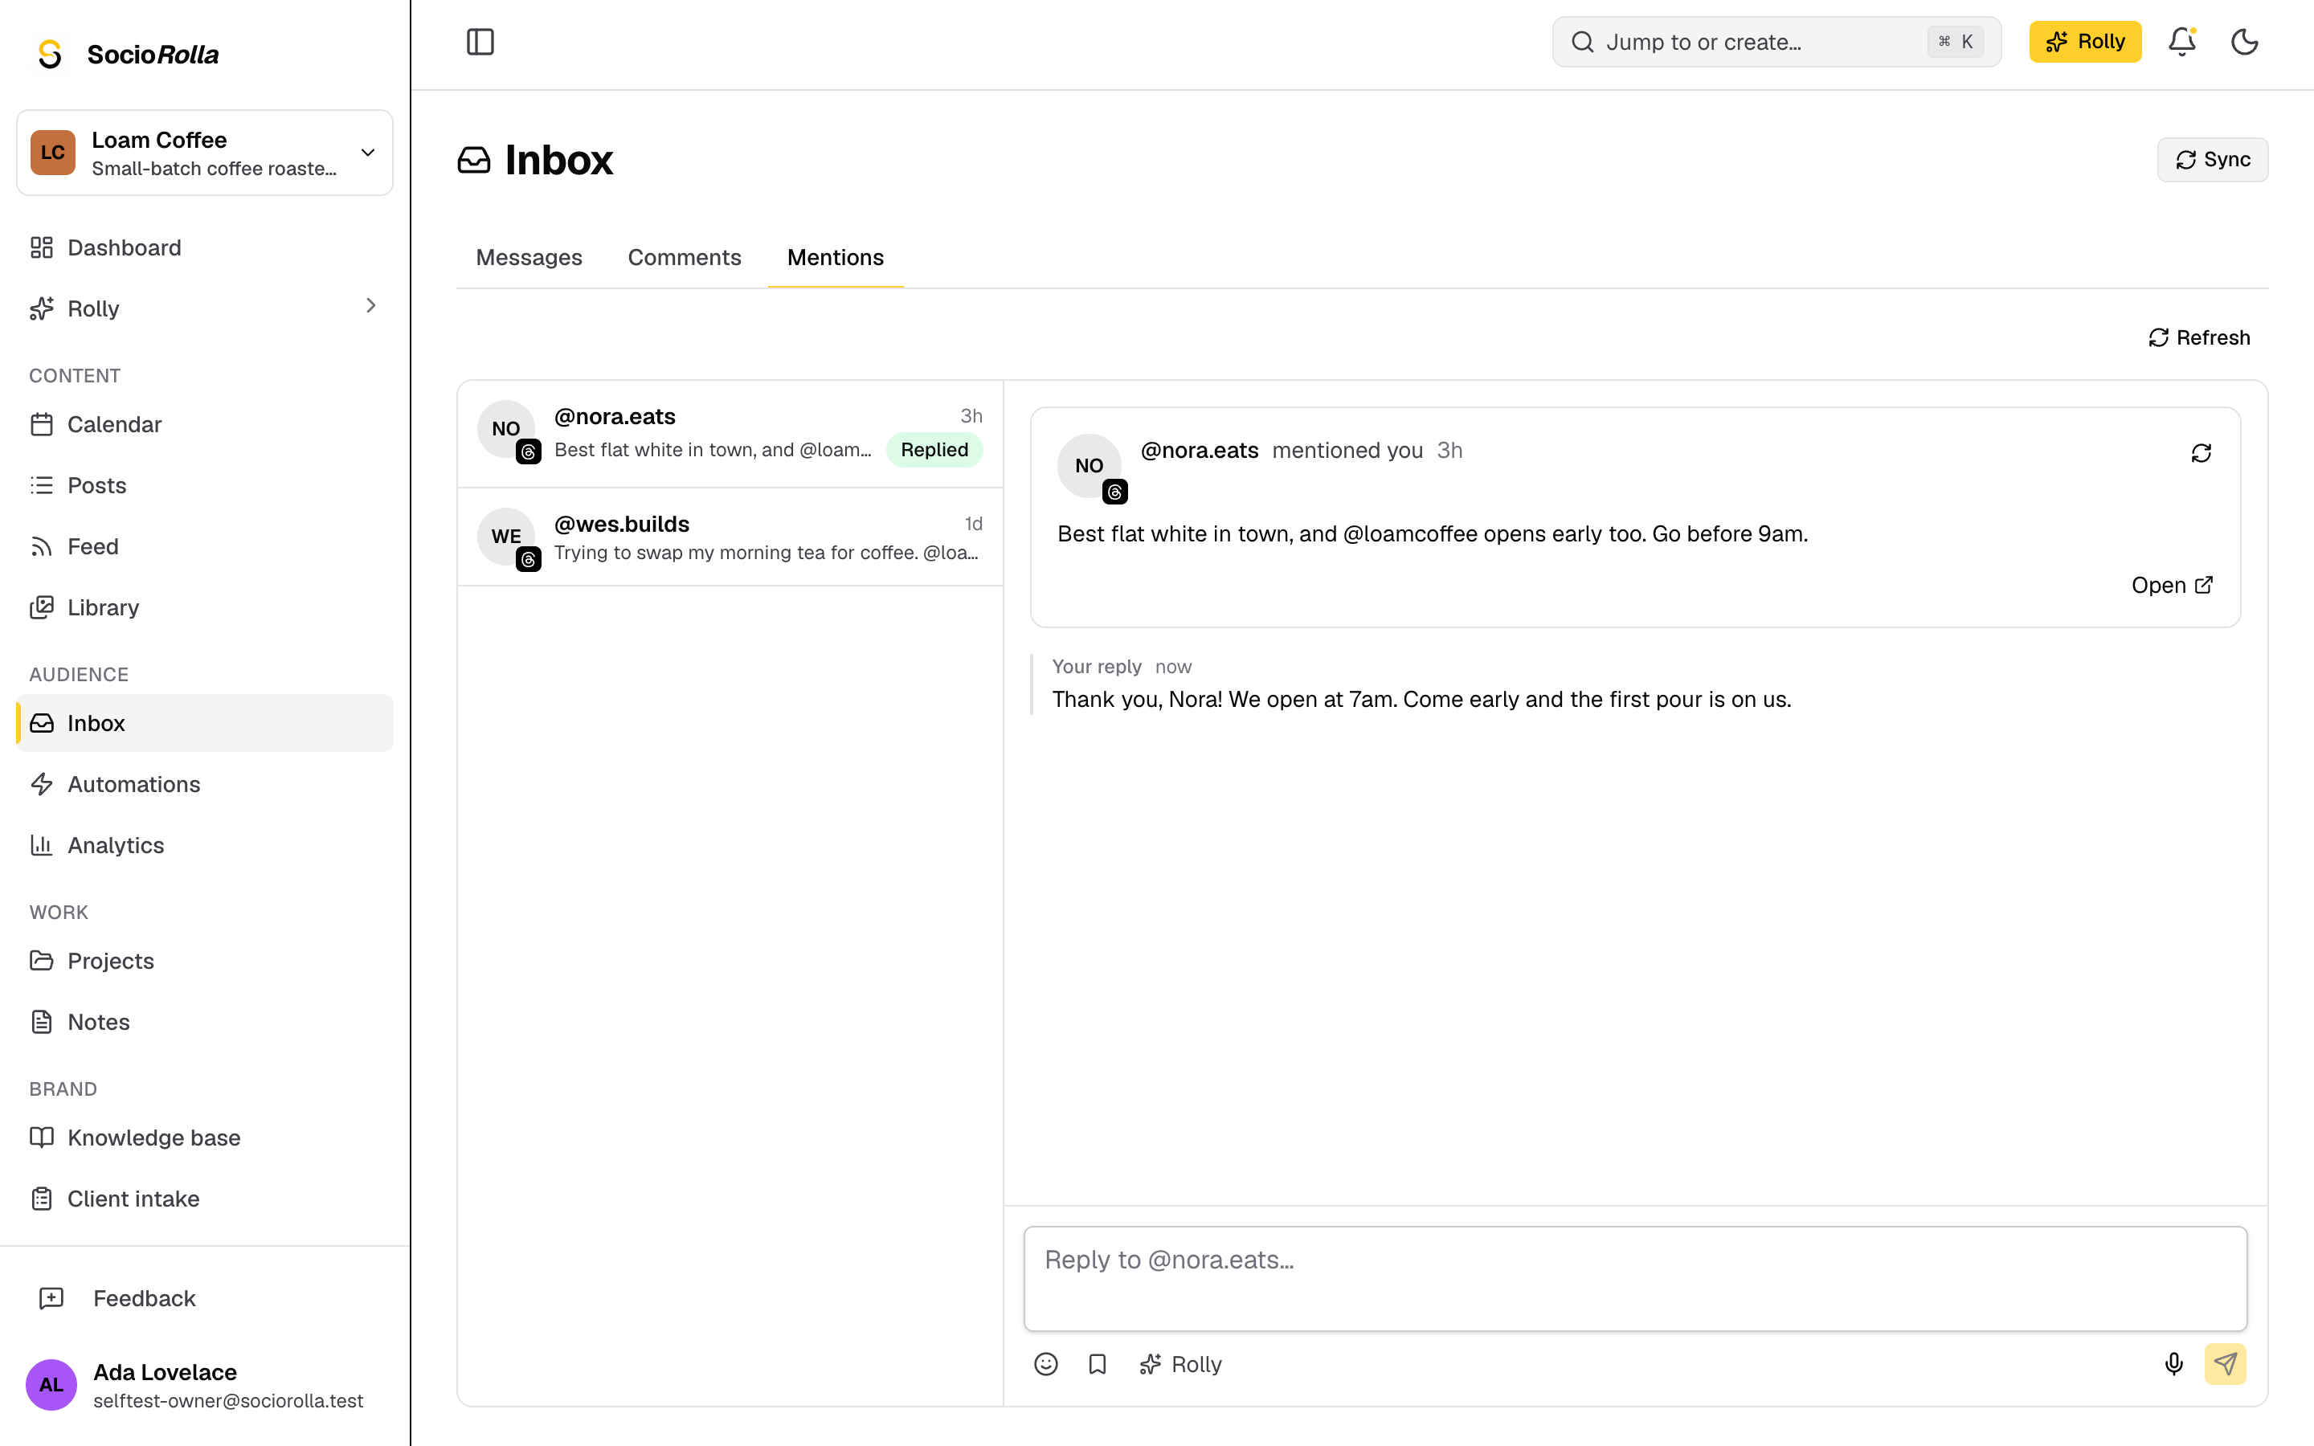Viewport: 2314px width, 1446px height.
Task: Click the SocioRolla logo
Action: pos(127,55)
